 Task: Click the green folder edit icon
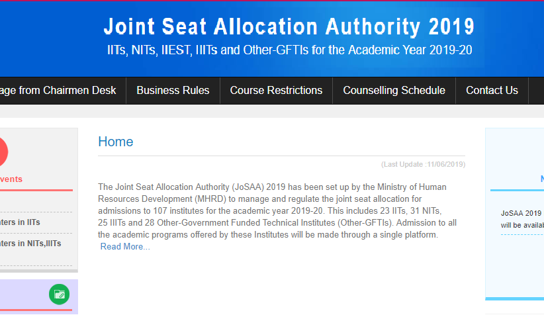[59, 294]
